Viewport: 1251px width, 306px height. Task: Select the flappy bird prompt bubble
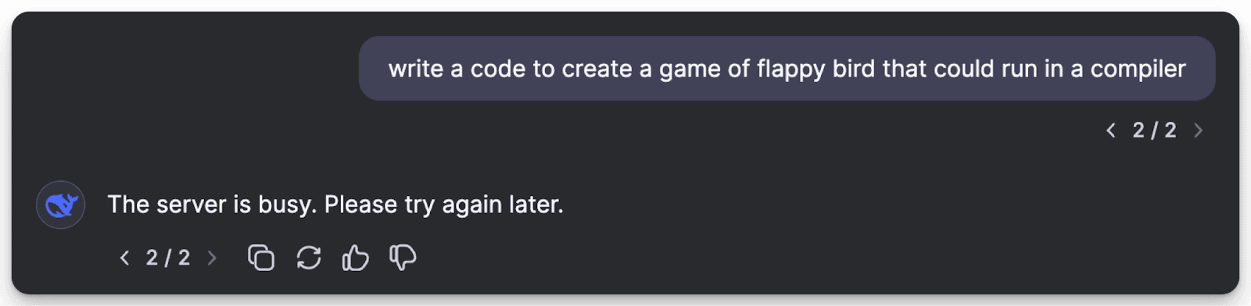(x=787, y=69)
